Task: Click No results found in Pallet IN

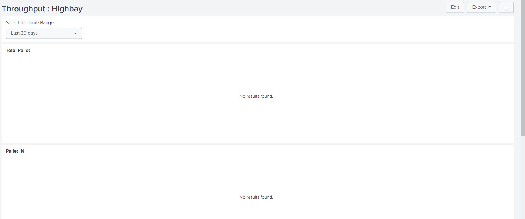Action: click(256, 197)
